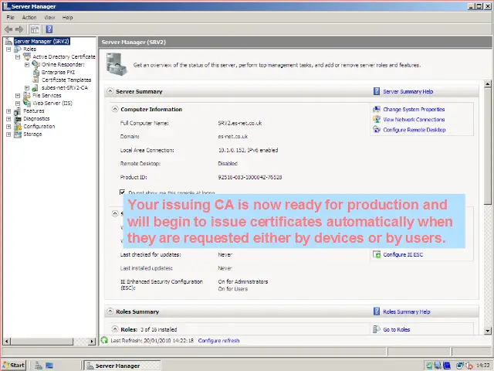Open the File menu

click(10, 17)
